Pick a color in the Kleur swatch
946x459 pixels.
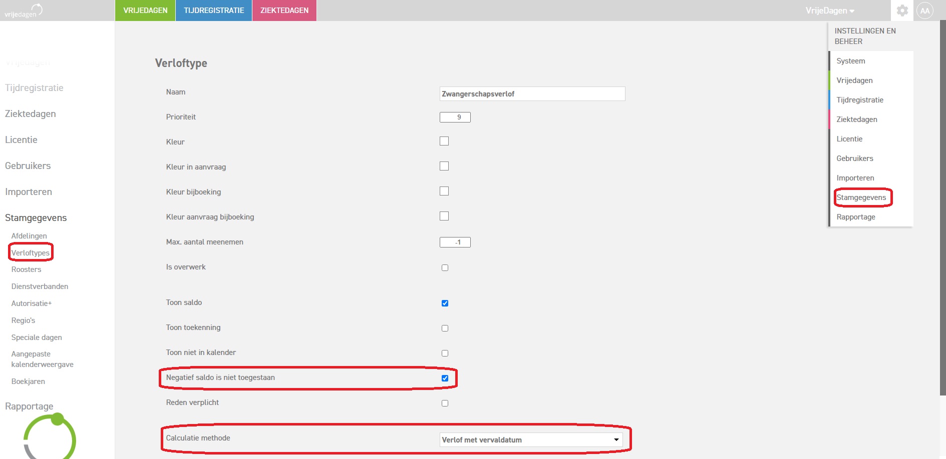tap(444, 141)
